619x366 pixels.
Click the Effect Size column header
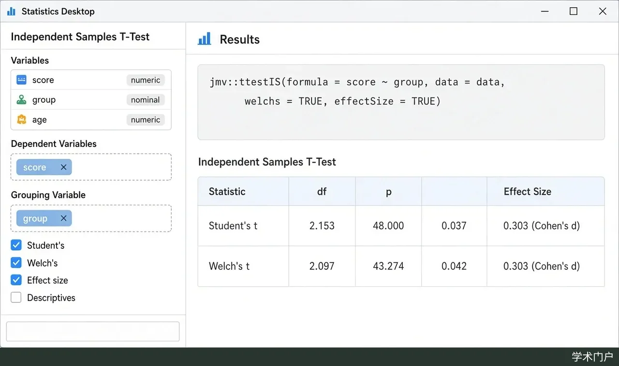545,191
